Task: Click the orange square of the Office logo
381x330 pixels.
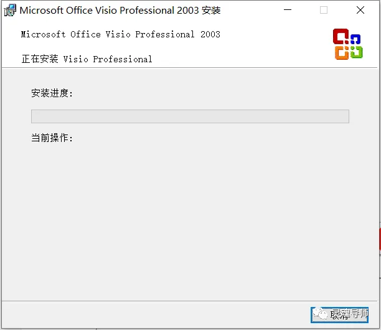Action: click(x=342, y=52)
